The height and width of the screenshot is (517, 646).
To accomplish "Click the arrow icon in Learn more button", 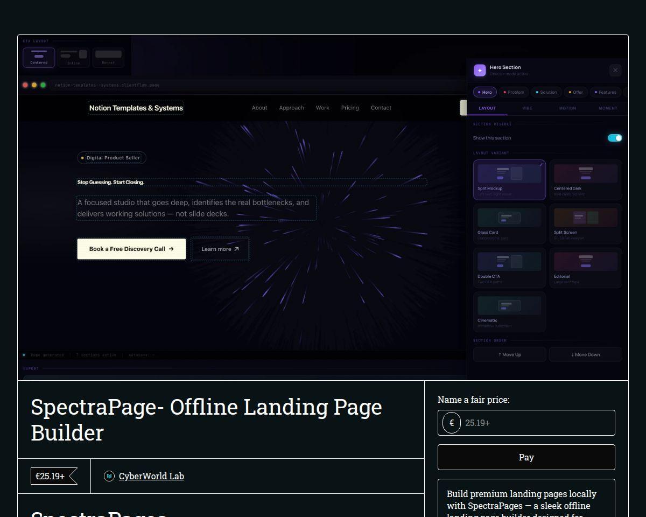I will [236, 249].
